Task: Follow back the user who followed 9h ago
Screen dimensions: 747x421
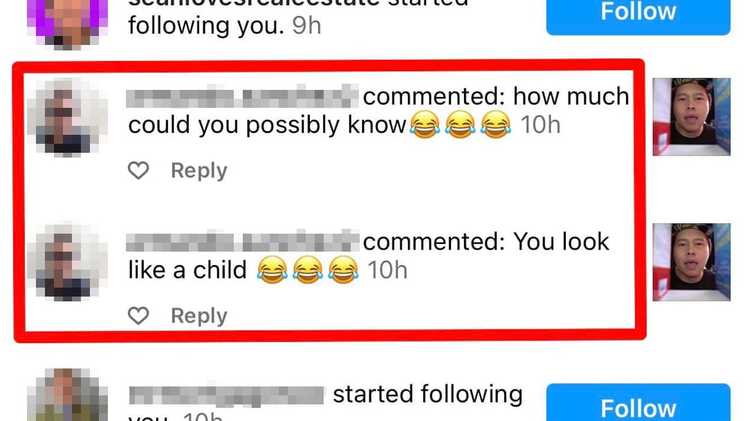Action: pyautogui.click(x=638, y=15)
